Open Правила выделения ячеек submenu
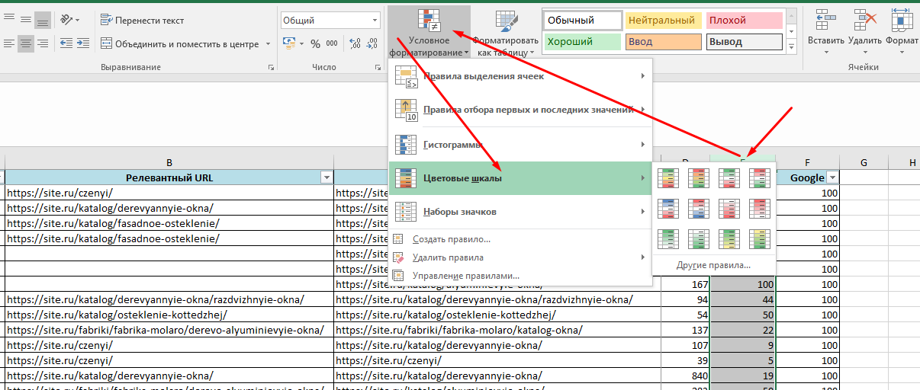Screen dimensions: 920x390 pyautogui.click(x=520, y=76)
